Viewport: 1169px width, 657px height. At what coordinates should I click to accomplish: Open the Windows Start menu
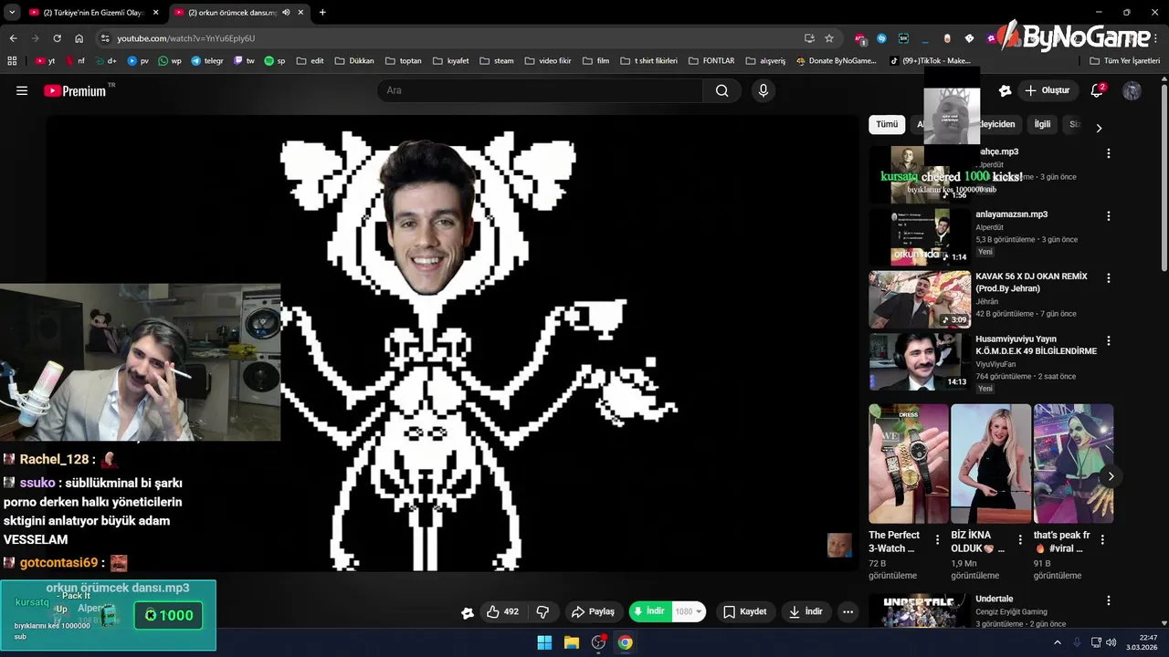544,642
